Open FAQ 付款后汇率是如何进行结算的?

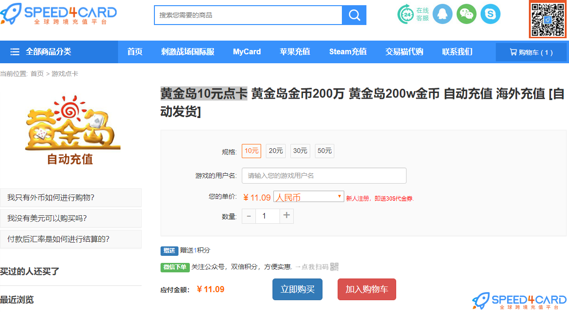tap(71, 239)
